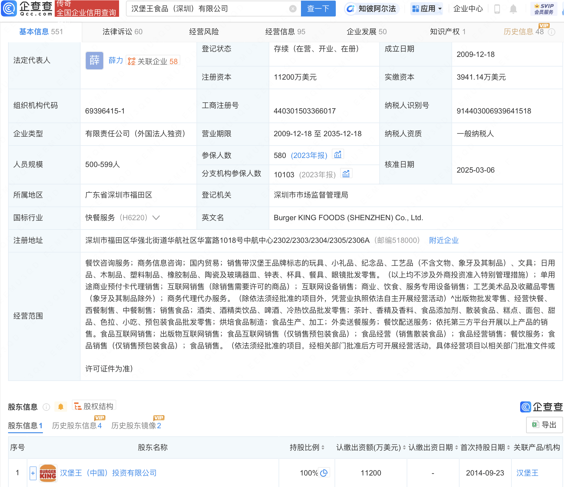This screenshot has height=487, width=564.
Task: Select 营业期限 2009-12-18 至 2035-12-18
Action: pyautogui.click(x=317, y=134)
